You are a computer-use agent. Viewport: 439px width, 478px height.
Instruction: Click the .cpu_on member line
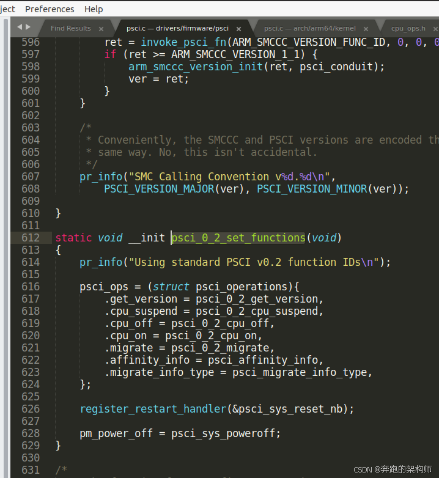click(183, 336)
